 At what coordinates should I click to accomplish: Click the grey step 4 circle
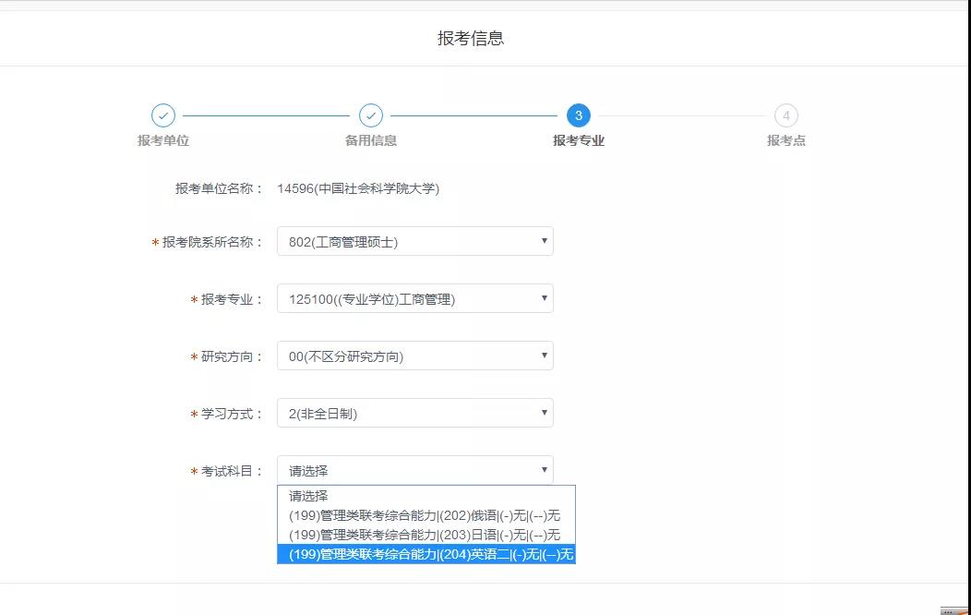click(786, 115)
